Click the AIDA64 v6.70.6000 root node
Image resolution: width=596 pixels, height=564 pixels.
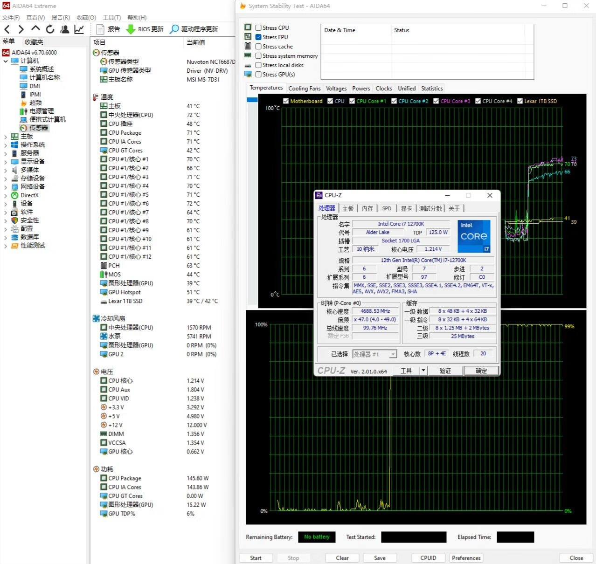[34, 53]
